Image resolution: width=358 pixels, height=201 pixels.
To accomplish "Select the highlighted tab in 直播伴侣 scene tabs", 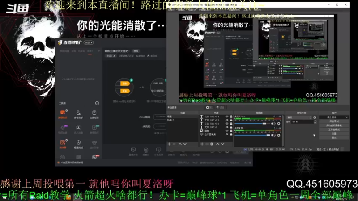I will pos(90,51).
